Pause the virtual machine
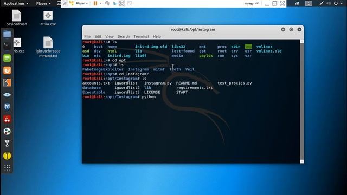The width and height of the screenshot is (347, 195). pos(95,3)
